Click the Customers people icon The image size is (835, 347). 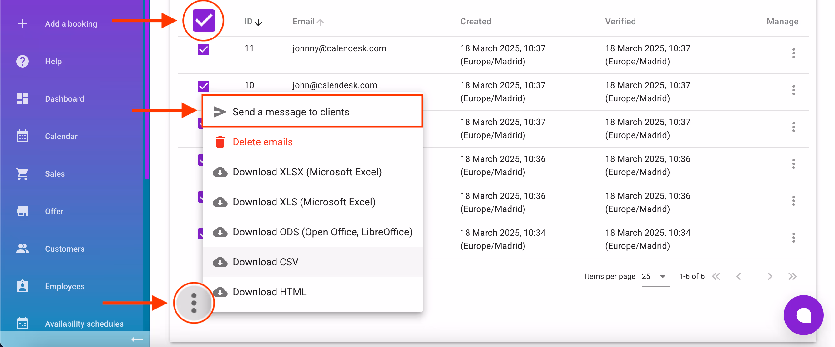22,249
